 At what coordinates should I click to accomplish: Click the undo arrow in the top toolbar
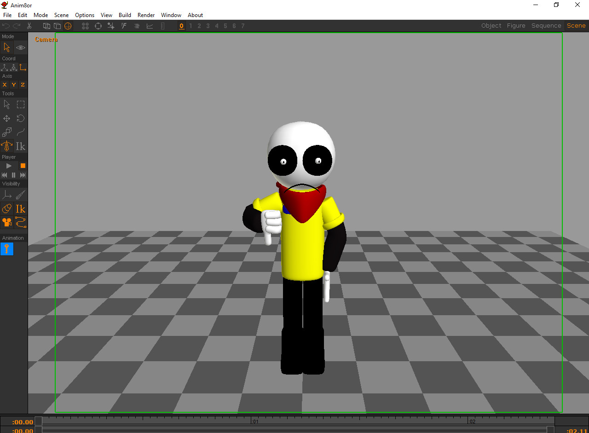pyautogui.click(x=6, y=26)
